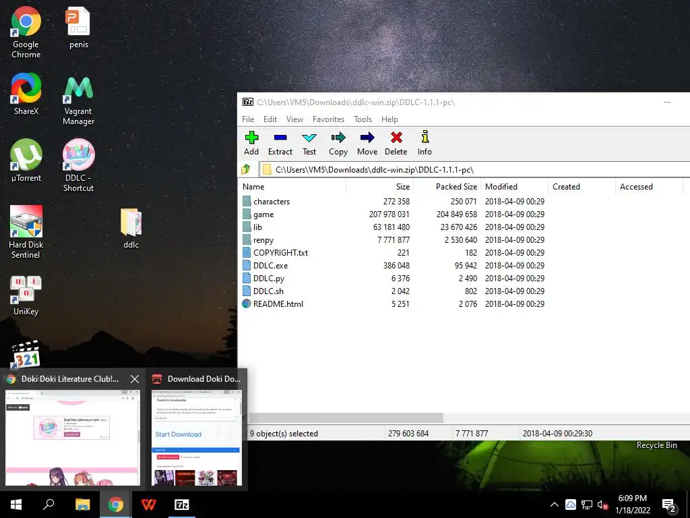This screenshot has height=518, width=690.
Task: Click the 7-Zip address path field
Action: click(x=474, y=169)
